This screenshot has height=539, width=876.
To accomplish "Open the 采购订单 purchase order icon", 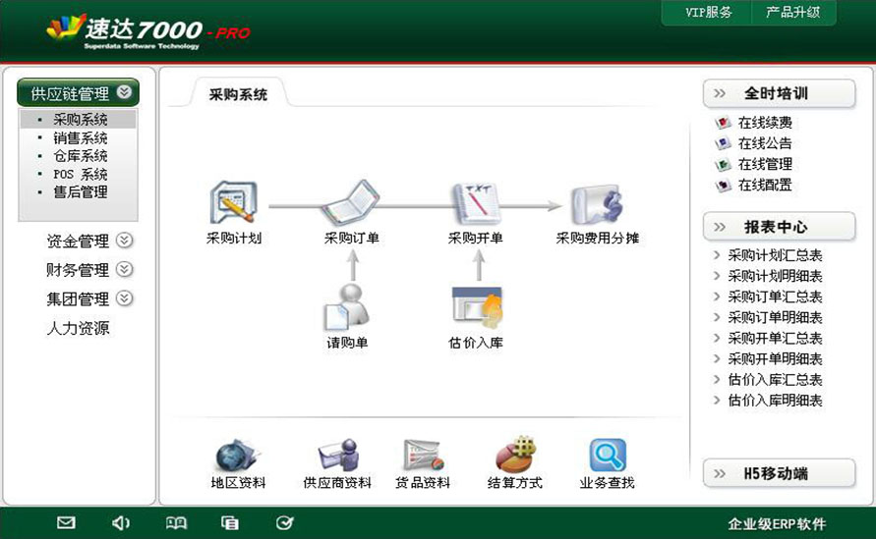I will click(x=351, y=202).
